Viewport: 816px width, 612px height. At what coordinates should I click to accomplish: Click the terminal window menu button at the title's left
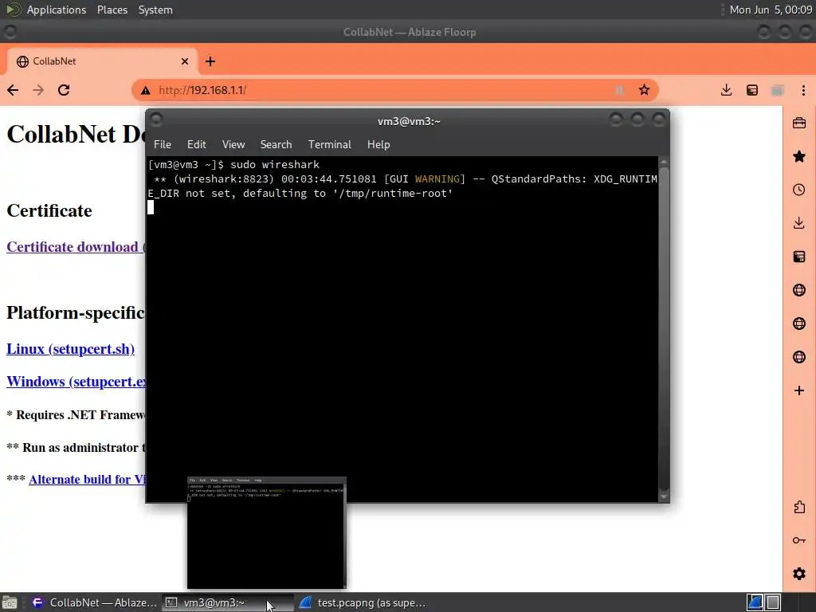point(156,120)
